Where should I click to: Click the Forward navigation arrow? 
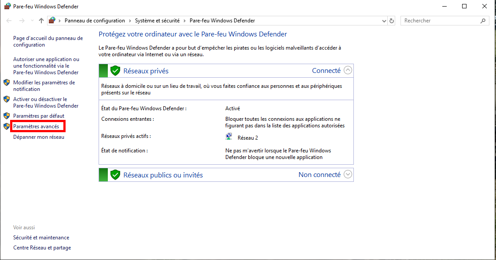click(x=22, y=21)
